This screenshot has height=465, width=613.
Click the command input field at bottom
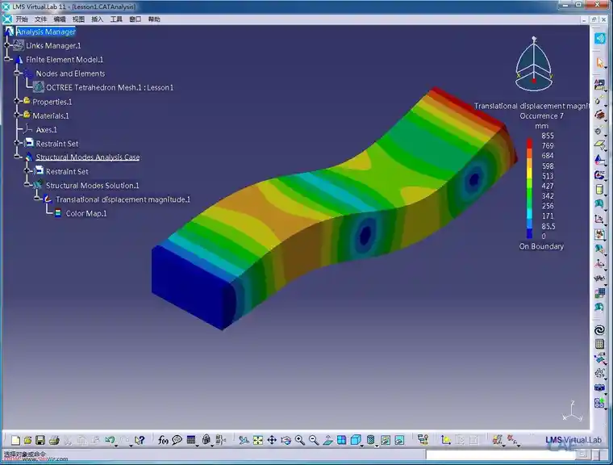[500, 455]
